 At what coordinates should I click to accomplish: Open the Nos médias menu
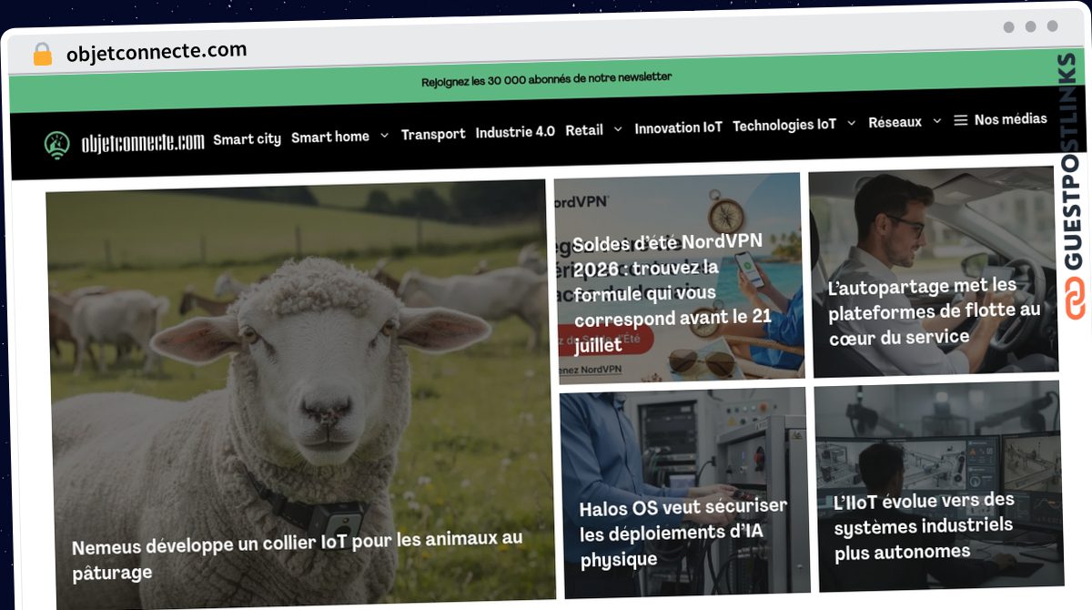[x=1010, y=119]
